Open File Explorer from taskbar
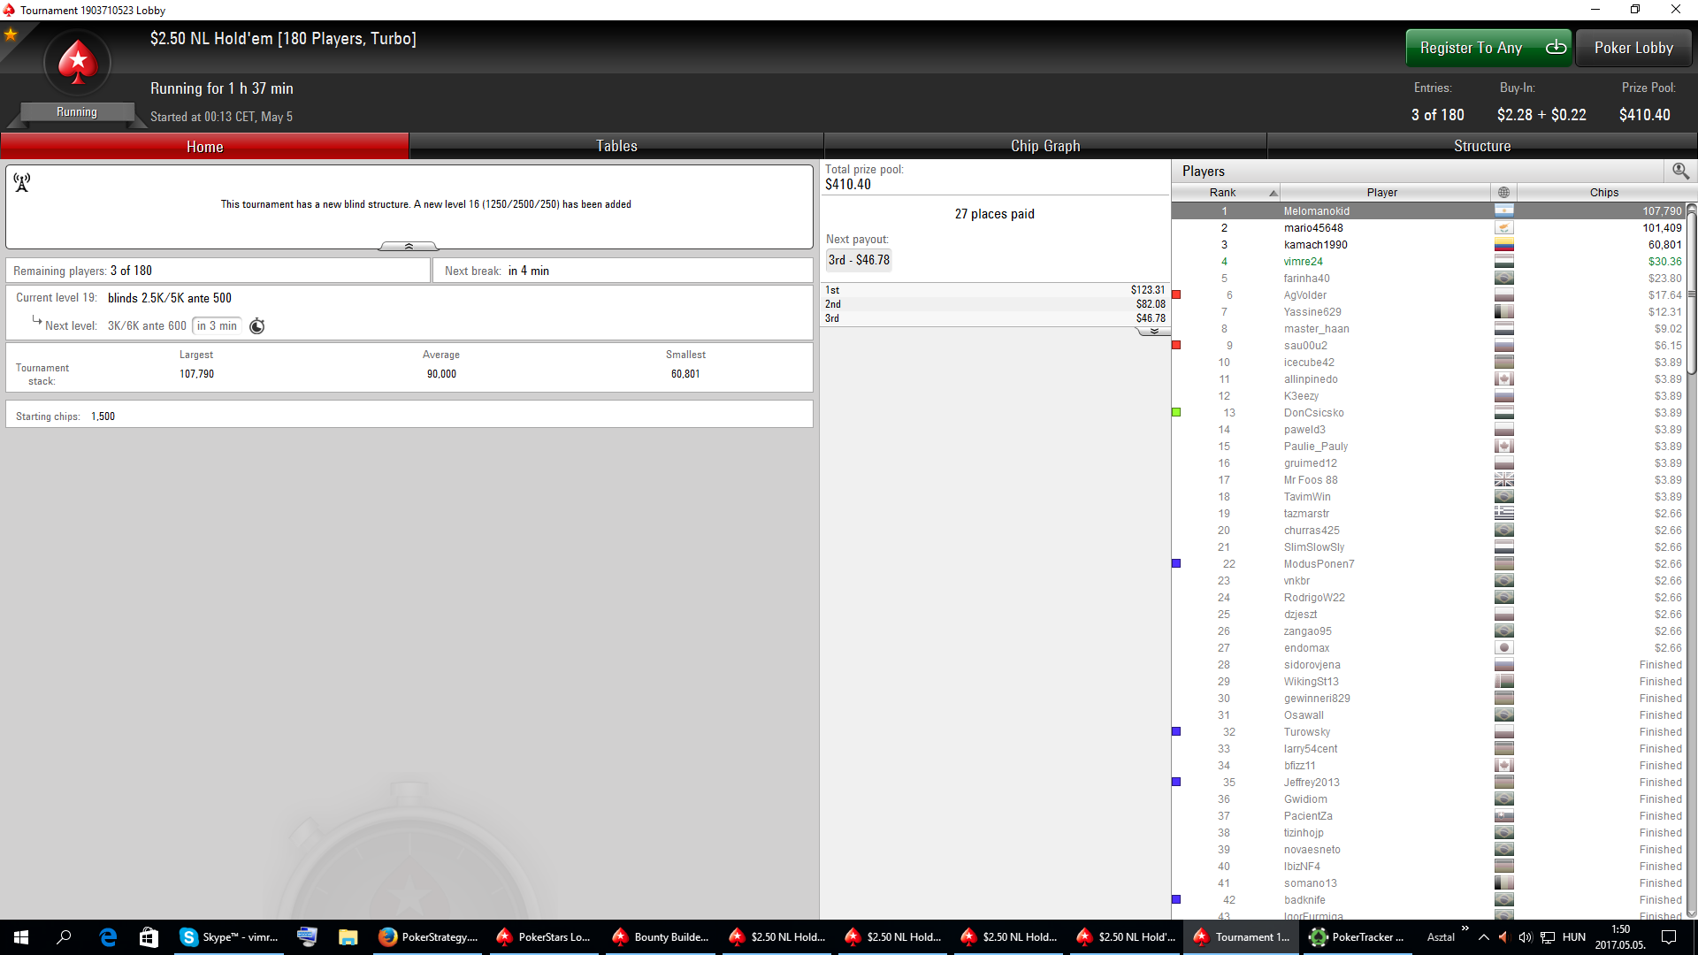 [x=348, y=937]
